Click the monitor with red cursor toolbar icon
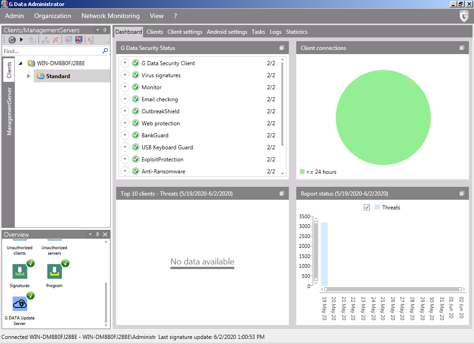 click(79, 40)
